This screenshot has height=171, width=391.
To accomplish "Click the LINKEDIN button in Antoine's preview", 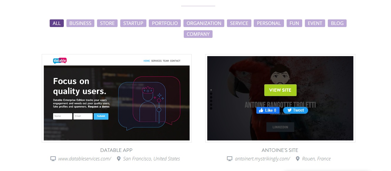I will 280,127.
